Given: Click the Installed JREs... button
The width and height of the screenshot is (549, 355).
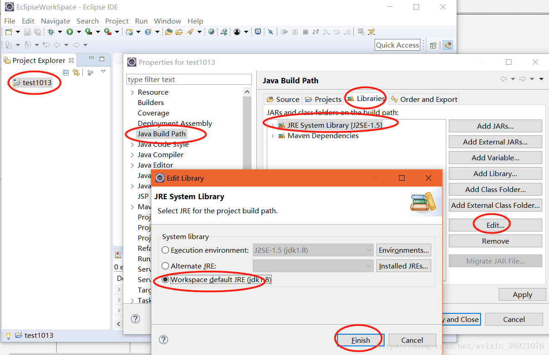Looking at the screenshot, I should pos(404,266).
